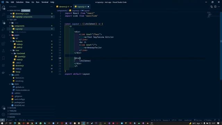Screen dimensions: 222x125
Task: Expand the DEPENDENCIES section
Action: (x=31, y=114)
